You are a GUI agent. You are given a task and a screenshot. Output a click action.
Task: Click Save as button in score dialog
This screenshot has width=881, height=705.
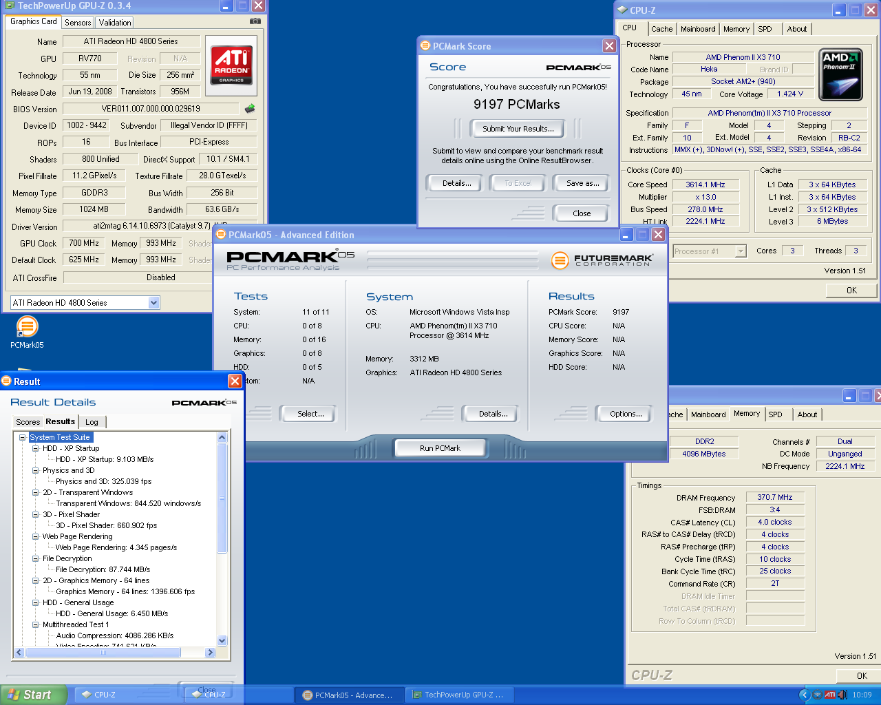582,183
